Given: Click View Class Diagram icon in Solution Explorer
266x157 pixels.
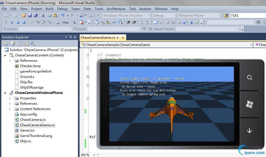Looking at the screenshot, I should tap(33, 43).
